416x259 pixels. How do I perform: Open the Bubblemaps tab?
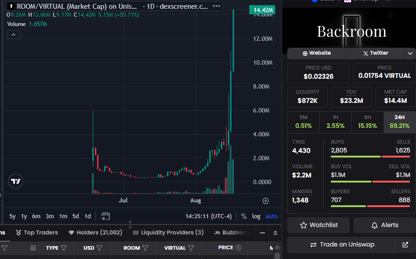click(232, 233)
